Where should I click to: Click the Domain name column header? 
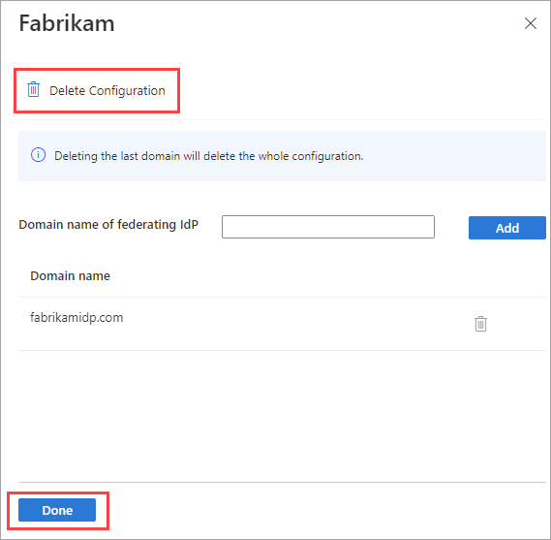click(x=71, y=275)
